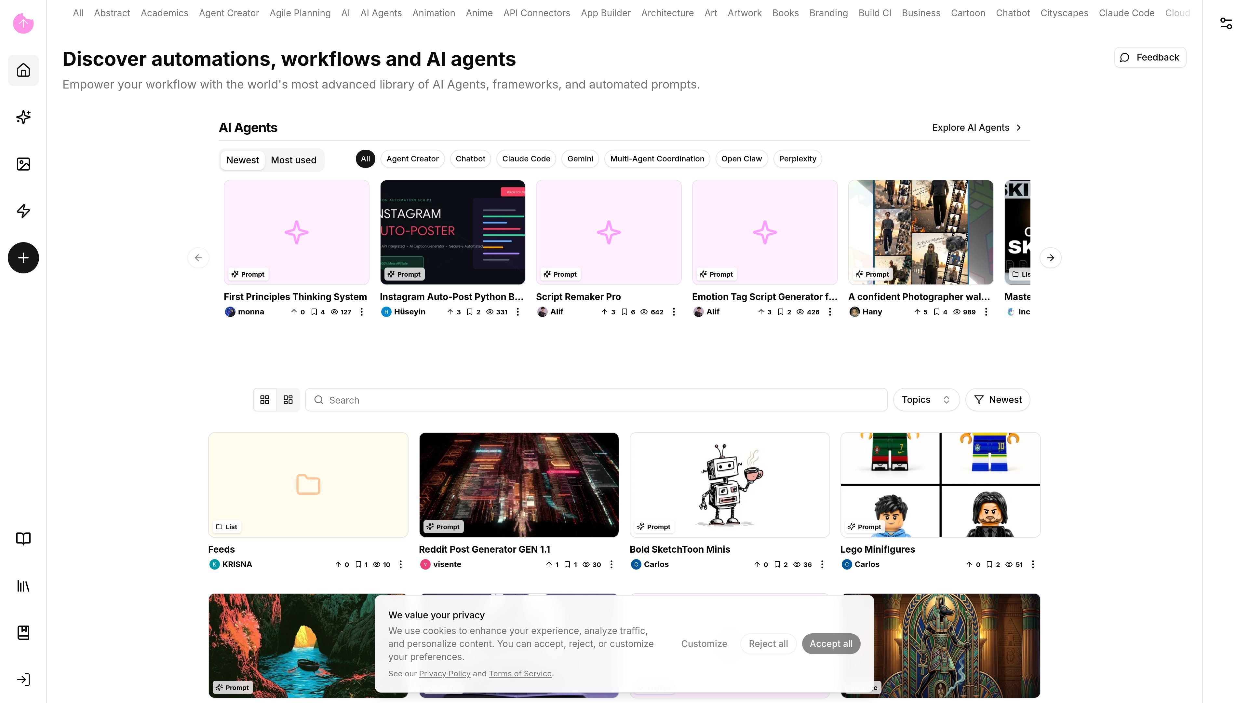Expand the Topics dropdown
Viewport: 1249px width, 703px height.
tap(926, 400)
